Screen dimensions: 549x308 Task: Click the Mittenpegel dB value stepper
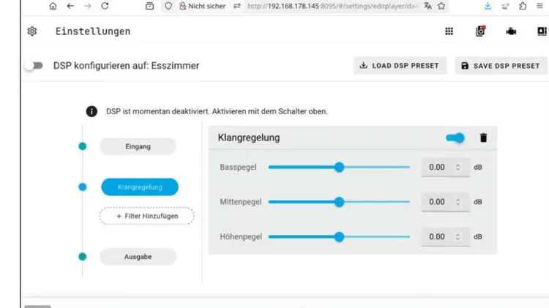pyautogui.click(x=458, y=202)
